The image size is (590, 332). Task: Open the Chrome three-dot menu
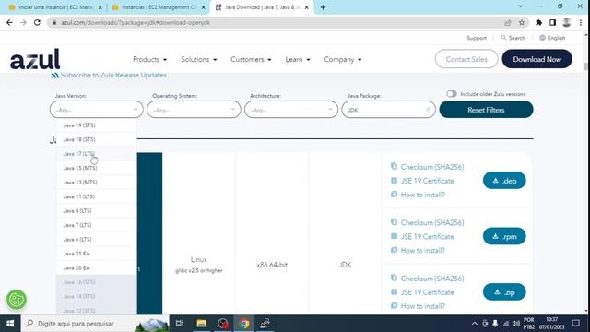coord(581,22)
